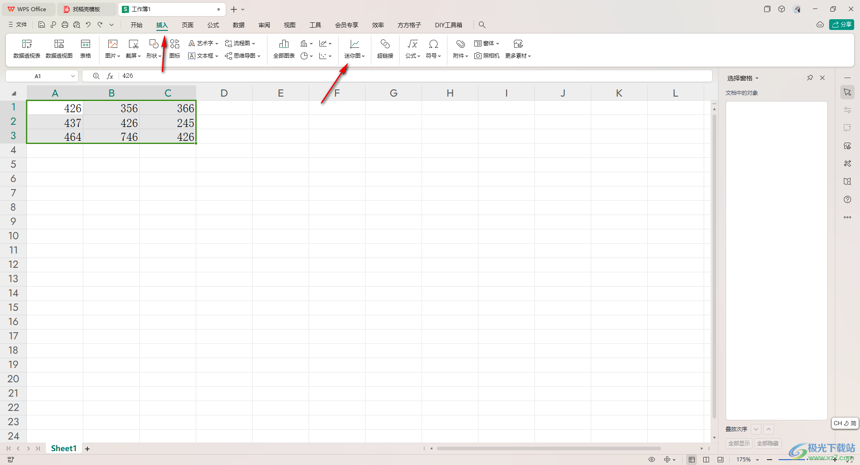Open the help question-mark icon in sidebar
Image resolution: width=860 pixels, height=465 pixels.
click(847, 199)
